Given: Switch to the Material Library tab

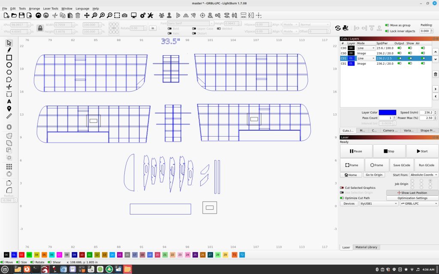Looking at the screenshot, I should coord(366,247).
